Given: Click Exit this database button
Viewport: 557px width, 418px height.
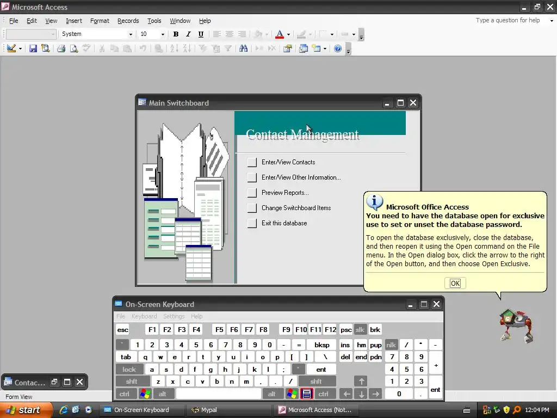Looking at the screenshot, I should point(252,223).
